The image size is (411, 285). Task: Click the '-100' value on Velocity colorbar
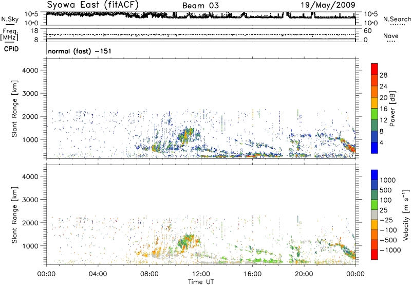388,230
